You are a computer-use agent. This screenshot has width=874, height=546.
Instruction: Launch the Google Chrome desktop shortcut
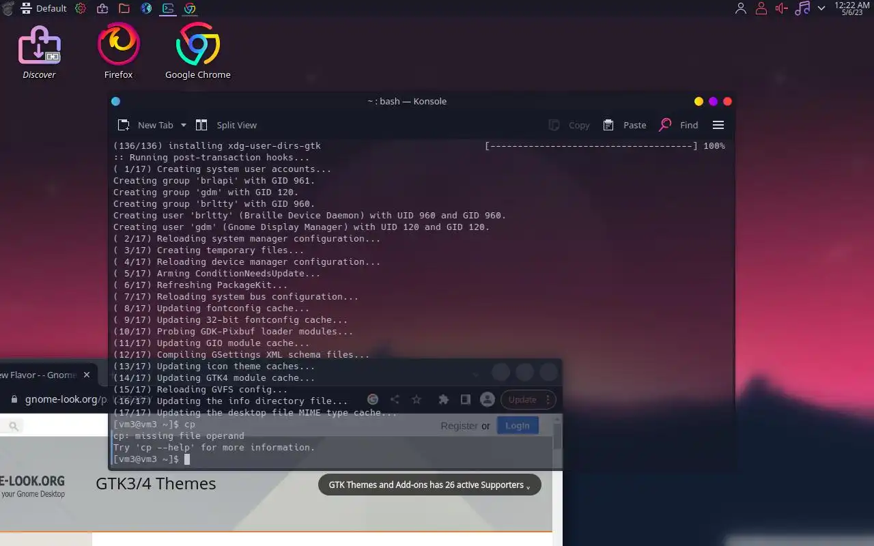(198, 52)
